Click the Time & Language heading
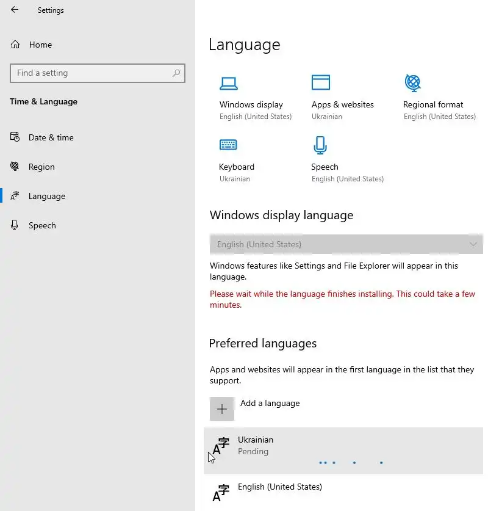The height and width of the screenshot is (511, 488). tap(44, 102)
